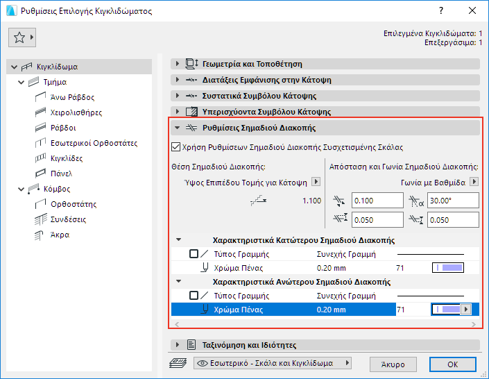
Task: Collapse Χαρακτηριστικά Κατώτερου Σημαδιού Διακοπής group
Action: (179, 239)
